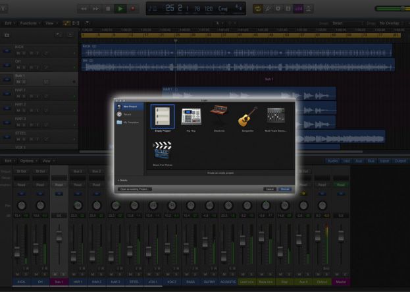
Task: Open the mixer Edit menu
Action: [x=10, y=161]
